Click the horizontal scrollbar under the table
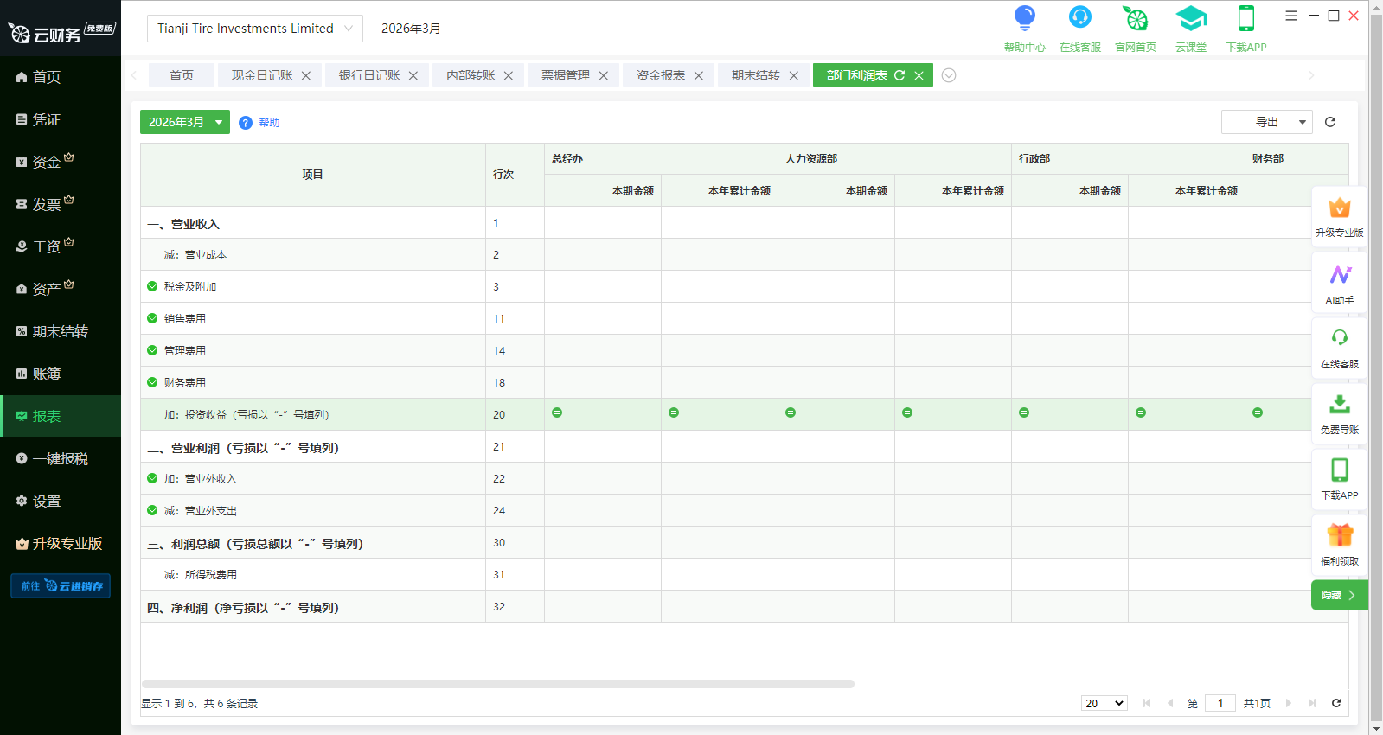 click(x=497, y=684)
